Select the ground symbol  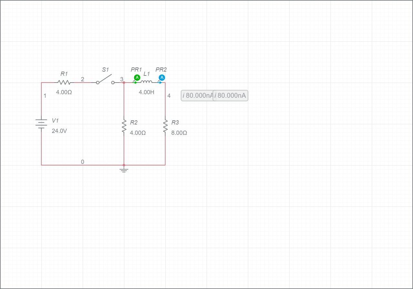[124, 169]
